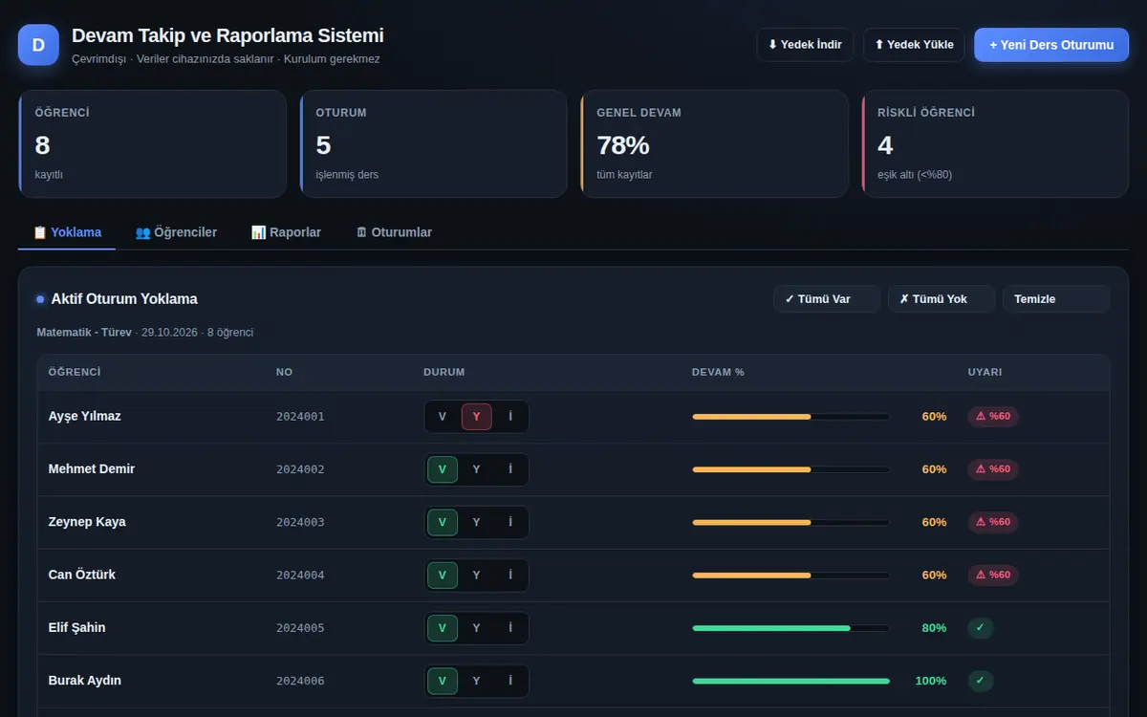Toggle V status for Zeynep Kaya
This screenshot has width=1147, height=717.
tap(443, 522)
